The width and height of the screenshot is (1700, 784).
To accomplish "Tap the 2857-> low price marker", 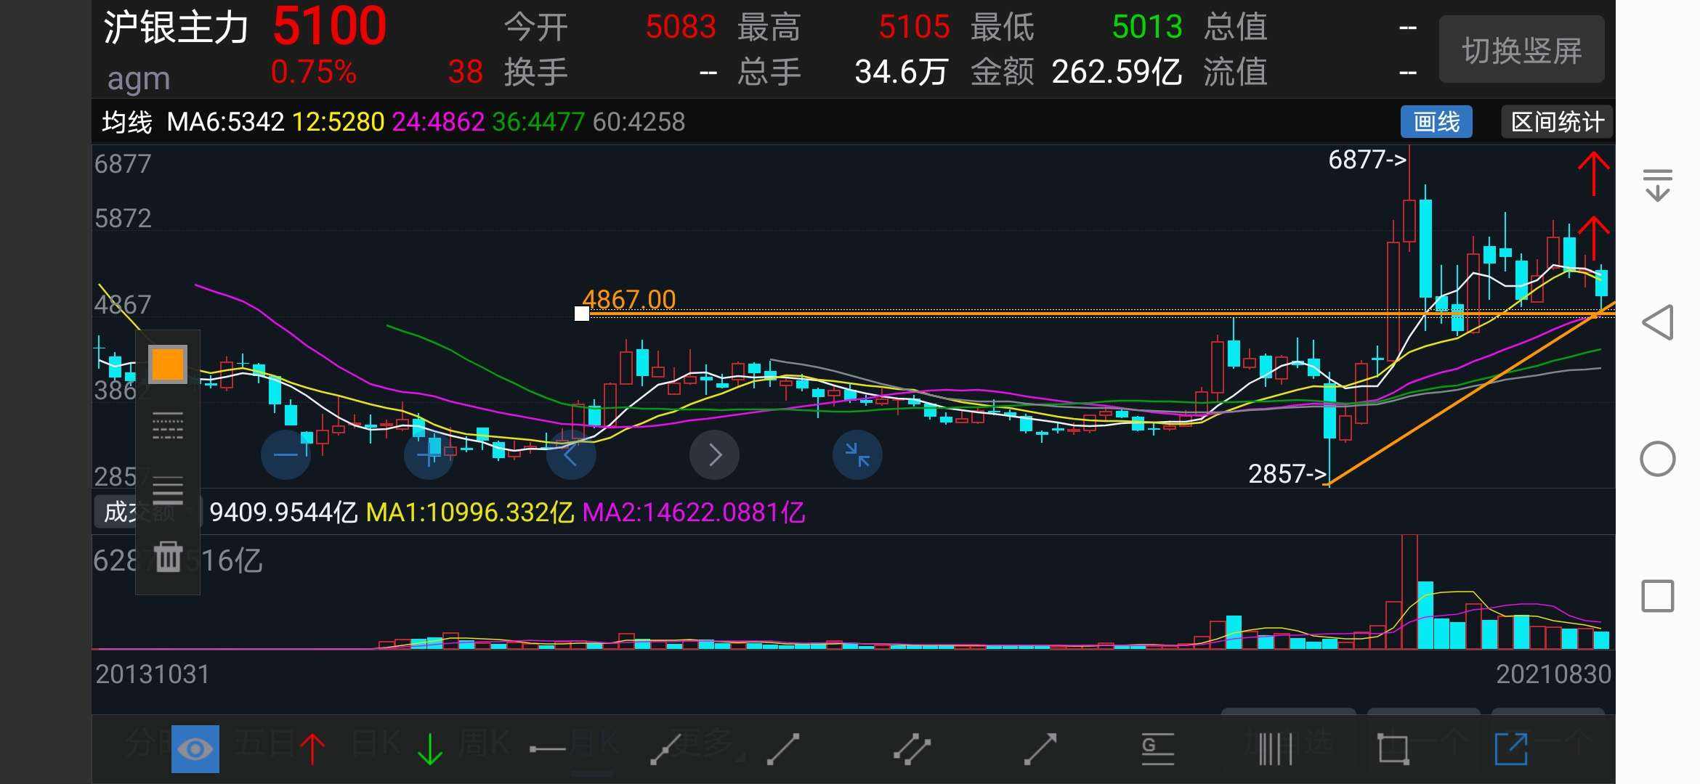I will [x=1287, y=474].
